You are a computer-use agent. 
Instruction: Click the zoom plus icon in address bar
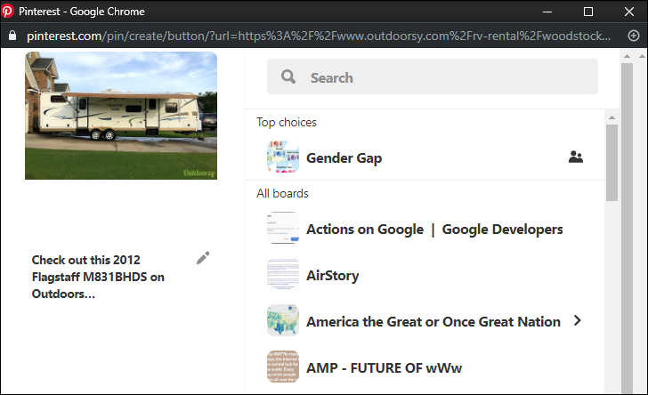tap(634, 36)
